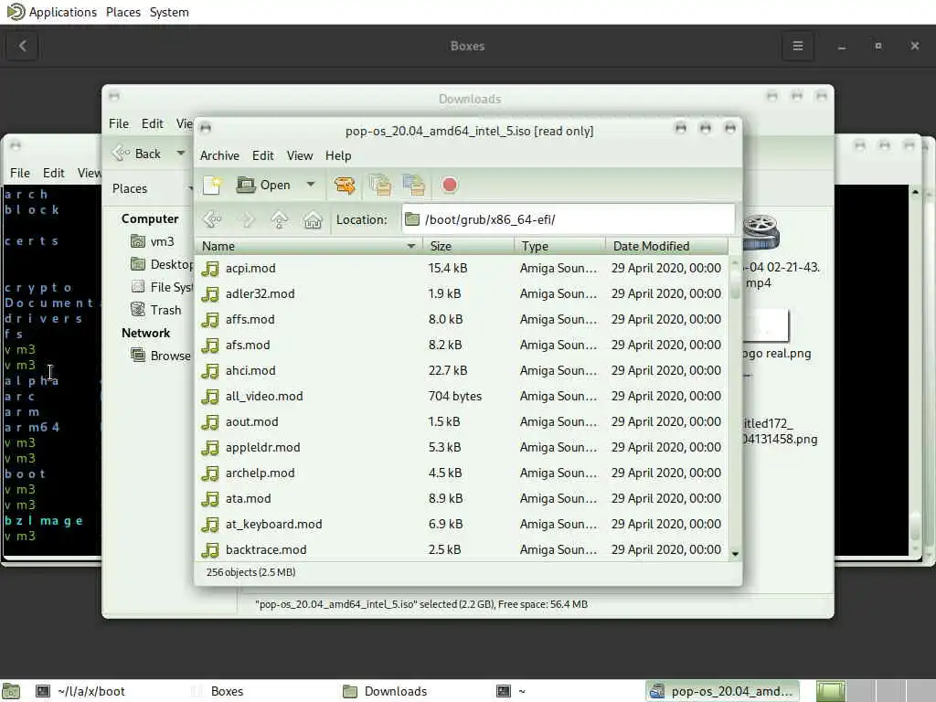
Task: Open Trash in Downloads sidebar
Action: pyautogui.click(x=155, y=310)
